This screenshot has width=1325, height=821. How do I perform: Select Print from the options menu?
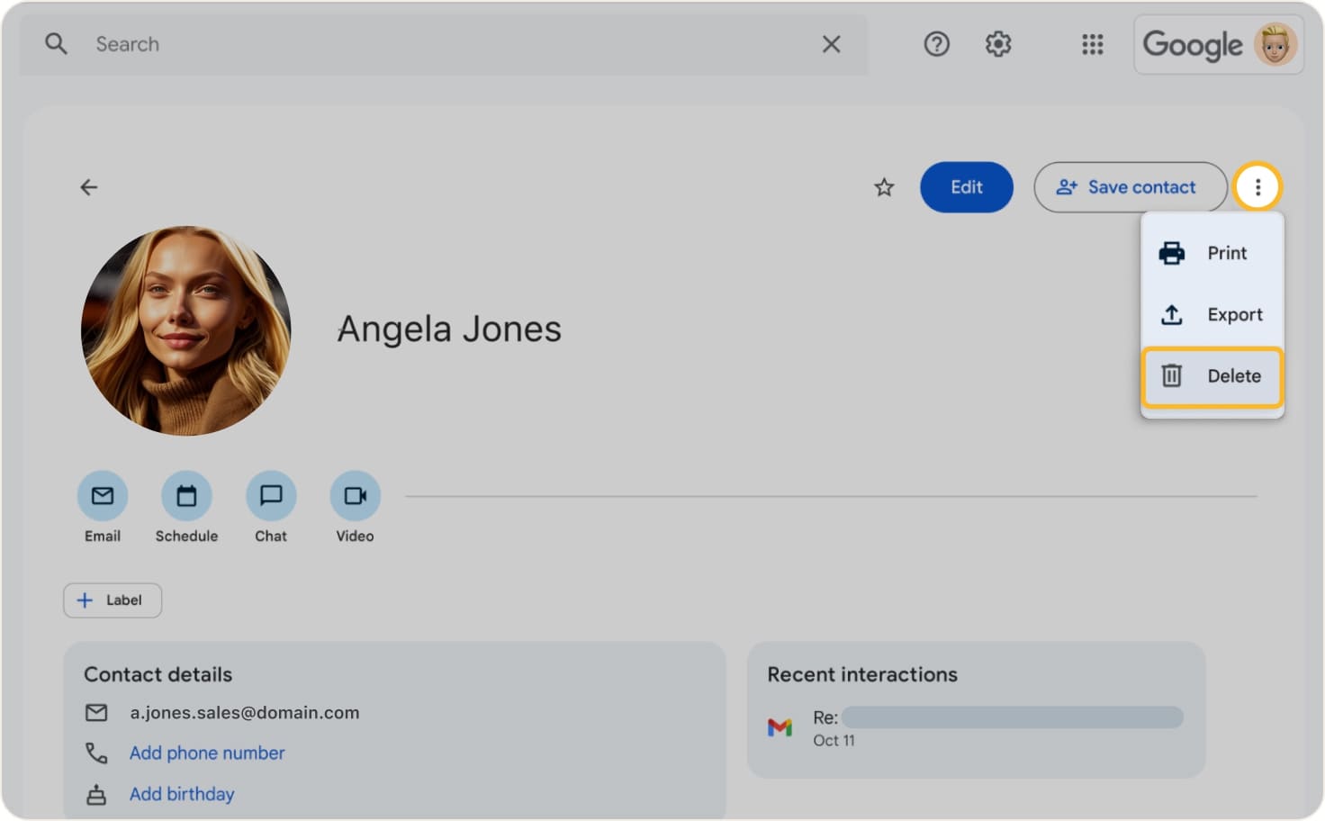[x=1212, y=253]
